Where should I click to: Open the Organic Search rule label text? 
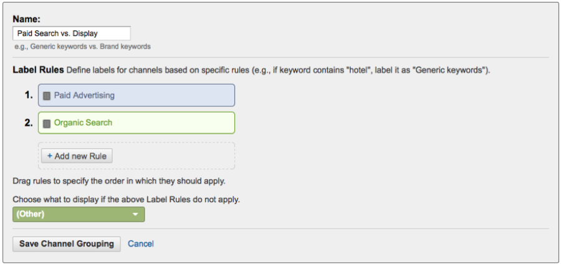tap(83, 123)
